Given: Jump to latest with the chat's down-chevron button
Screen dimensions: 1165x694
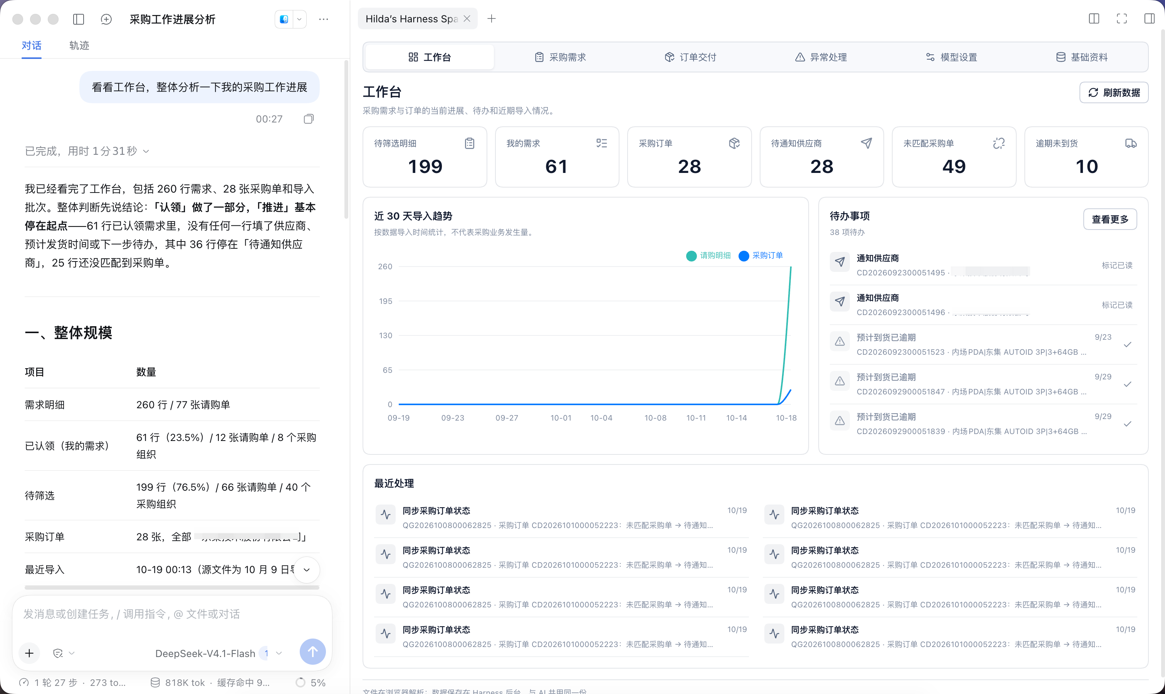Looking at the screenshot, I should coord(307,570).
